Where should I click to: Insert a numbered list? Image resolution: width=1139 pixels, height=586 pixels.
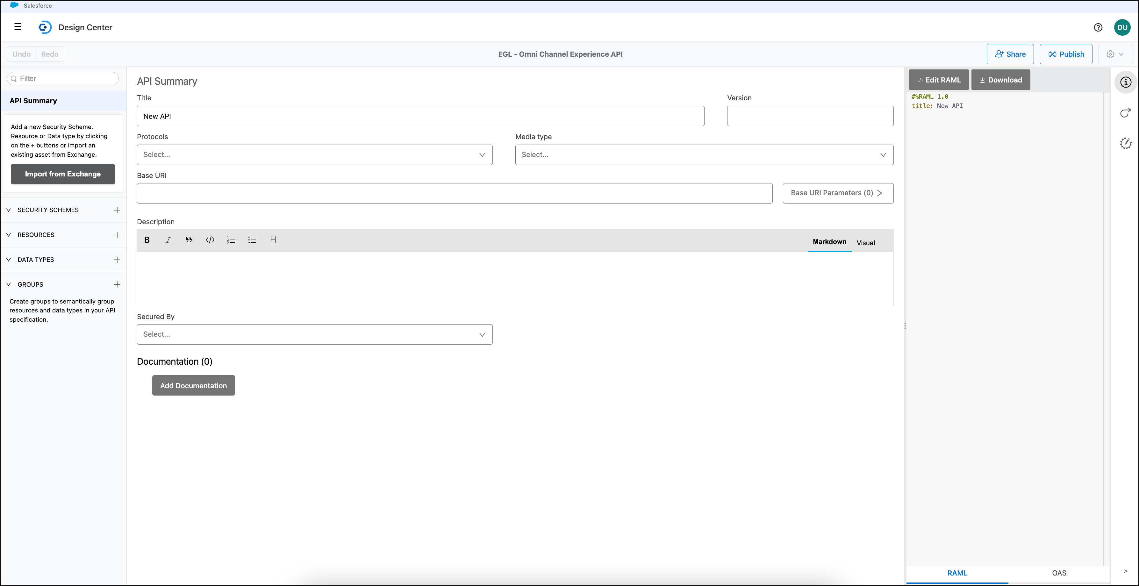[231, 240]
